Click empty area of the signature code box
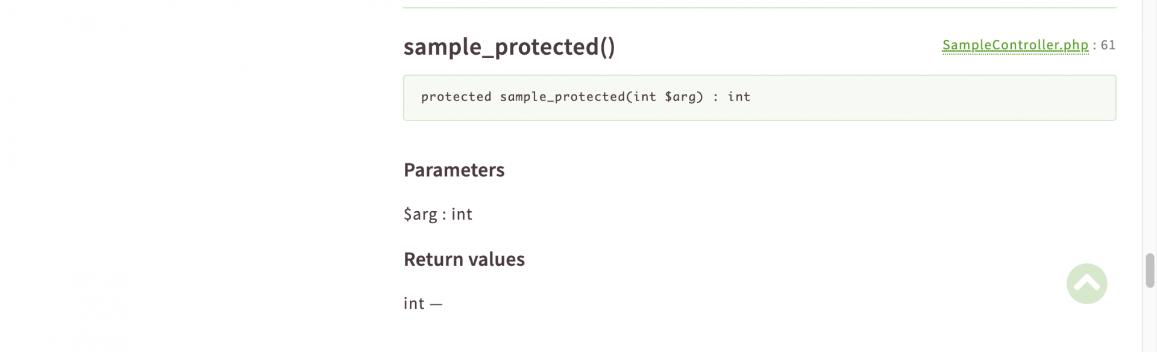The image size is (1157, 352). coord(934,97)
